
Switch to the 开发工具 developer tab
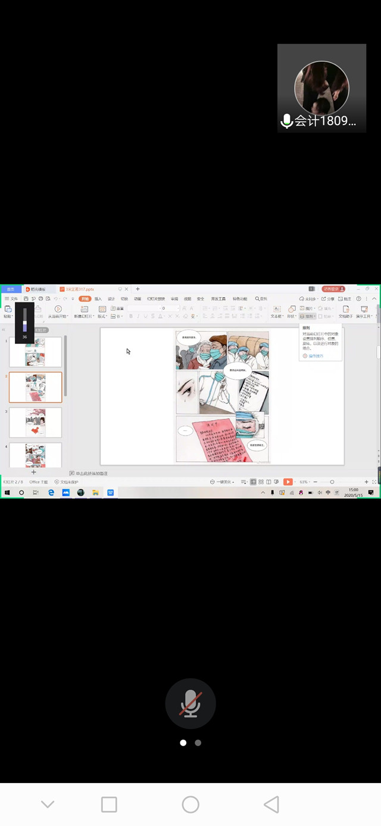point(218,299)
